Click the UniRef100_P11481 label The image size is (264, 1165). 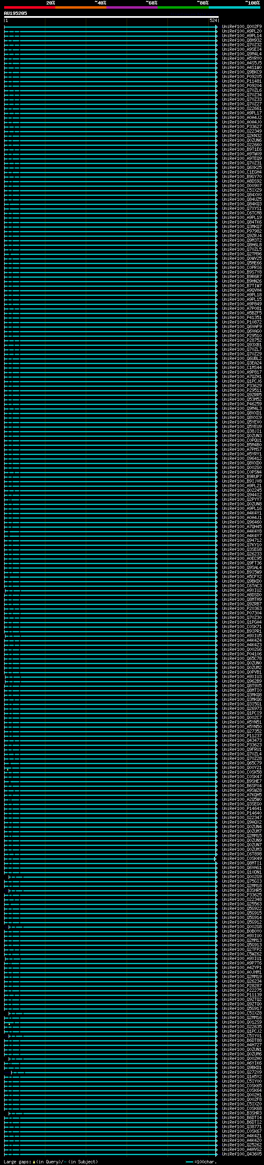coord(241,81)
